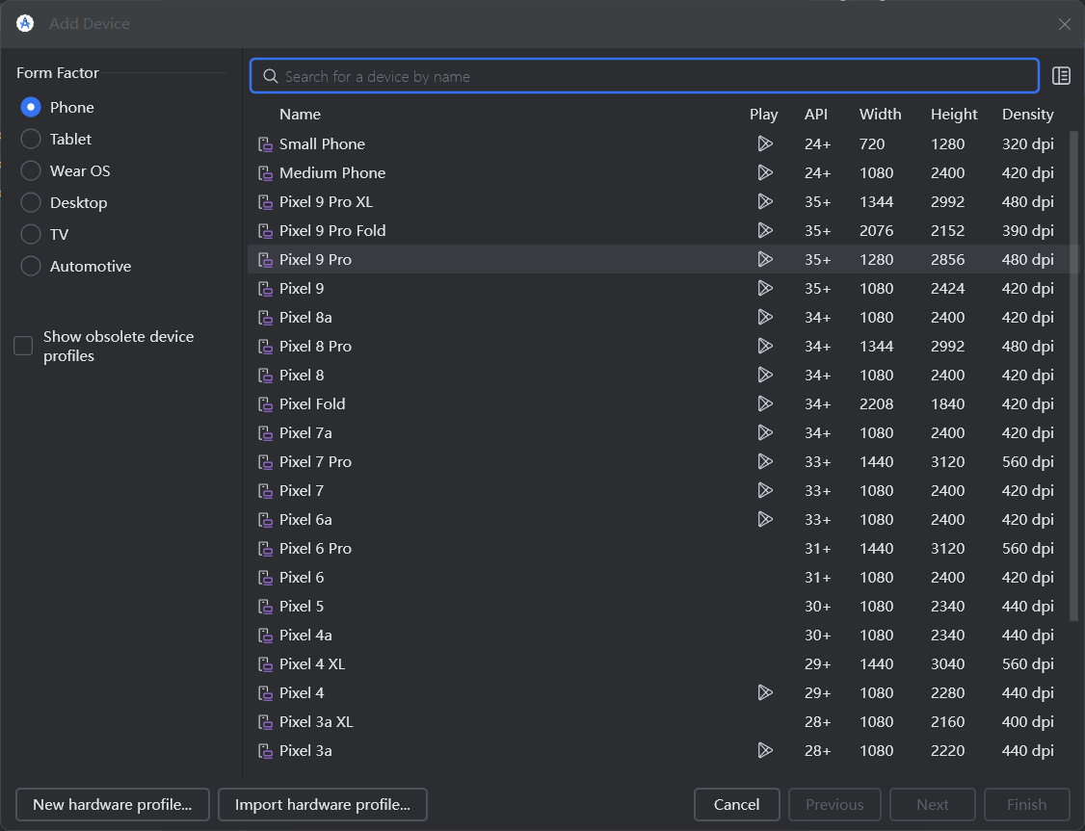Sort by the Play column header

click(x=763, y=114)
